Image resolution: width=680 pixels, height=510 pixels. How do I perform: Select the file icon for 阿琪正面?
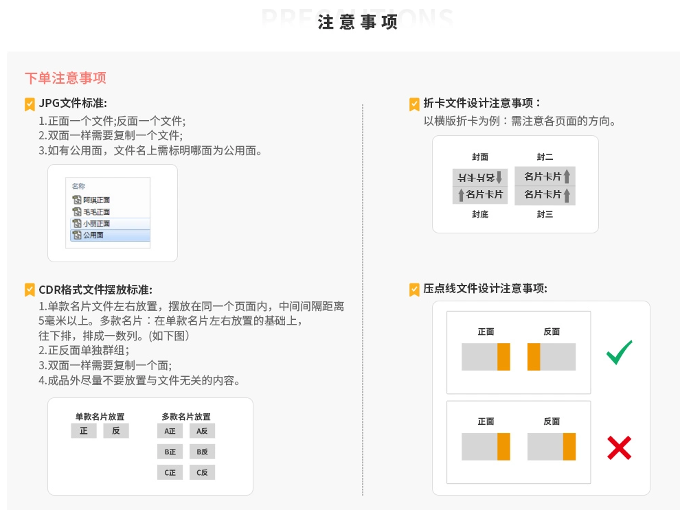coord(77,200)
